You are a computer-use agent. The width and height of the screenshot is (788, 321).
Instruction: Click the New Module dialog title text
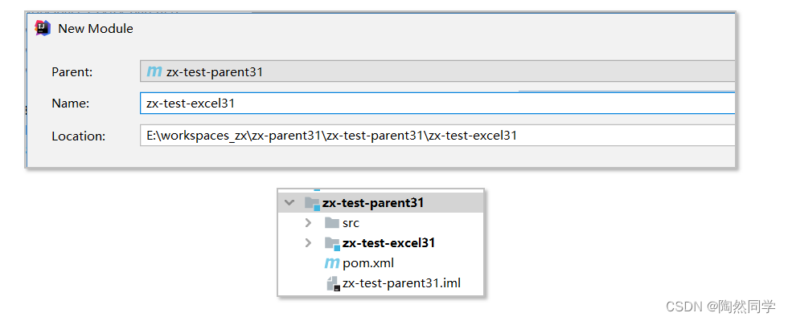tap(96, 29)
